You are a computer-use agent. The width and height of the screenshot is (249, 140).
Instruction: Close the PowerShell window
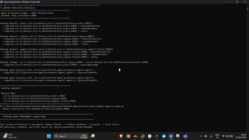coord(245,2)
